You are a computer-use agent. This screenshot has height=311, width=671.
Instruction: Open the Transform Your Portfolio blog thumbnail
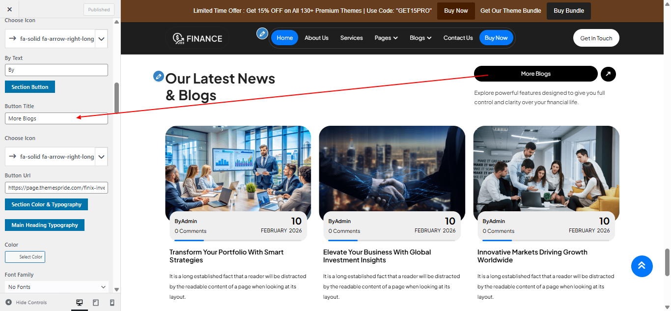point(238,169)
